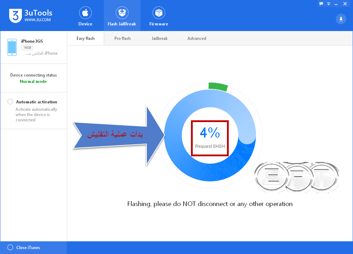Click the 4% Request SHSH indicator
This screenshot has height=254, width=353.
coord(210,138)
